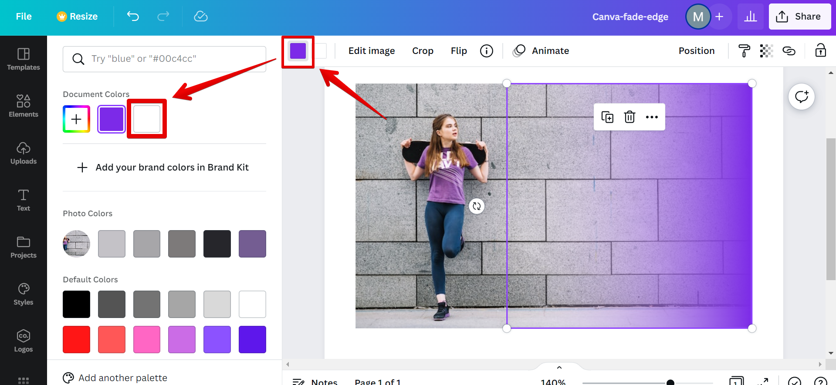The width and height of the screenshot is (836, 385).
Task: Expand the page panel chevron at bottom
Action: point(559,368)
